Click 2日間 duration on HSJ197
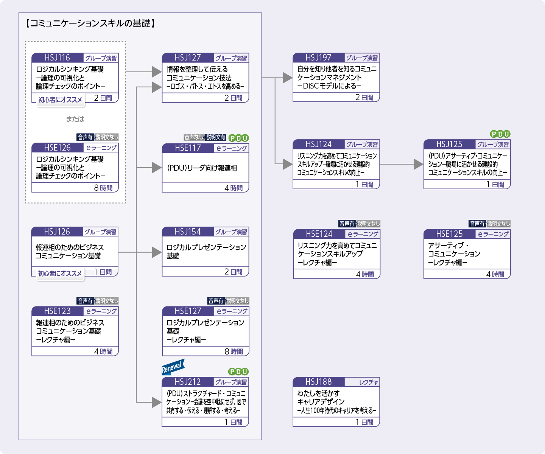 364,98
